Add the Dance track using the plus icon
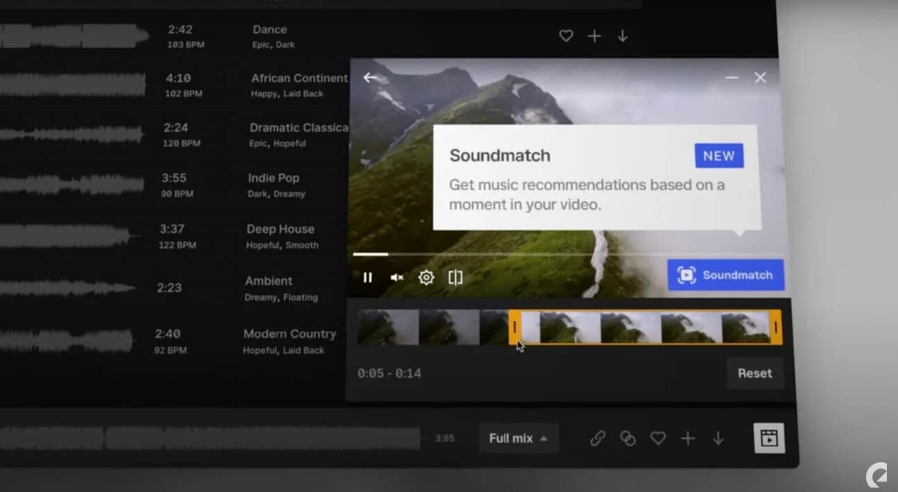 click(x=595, y=36)
